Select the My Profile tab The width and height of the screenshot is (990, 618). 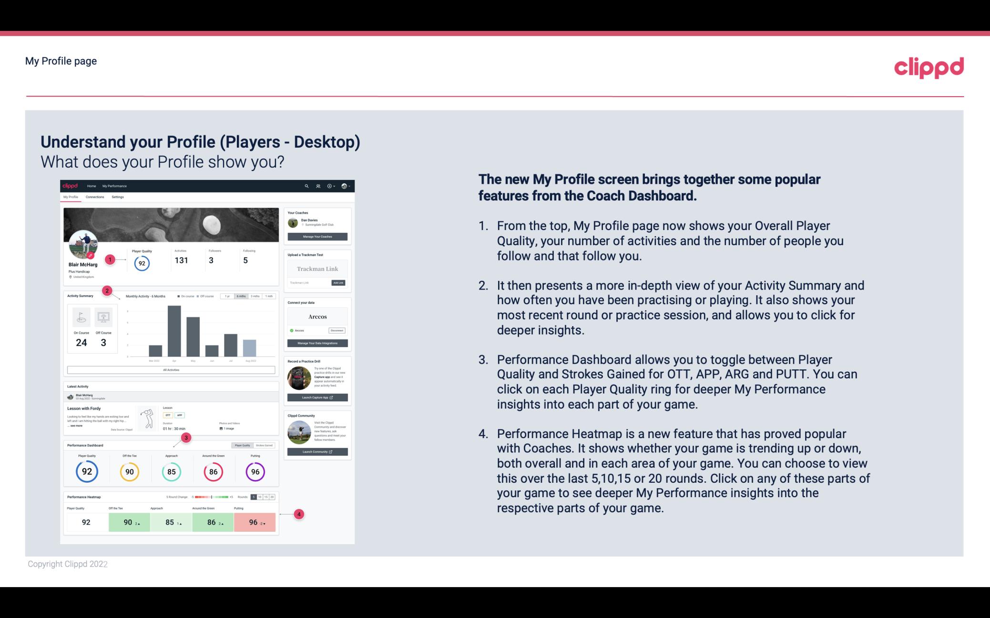point(71,198)
